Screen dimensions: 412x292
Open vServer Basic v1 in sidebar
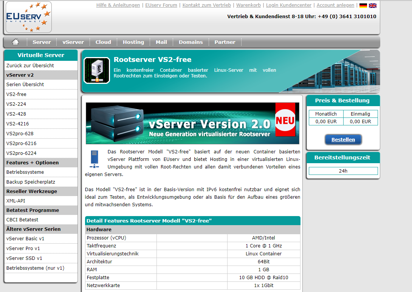41,238
